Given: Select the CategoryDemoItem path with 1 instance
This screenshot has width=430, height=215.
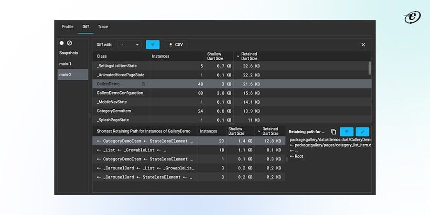Looking at the screenshot, I should [189, 159].
